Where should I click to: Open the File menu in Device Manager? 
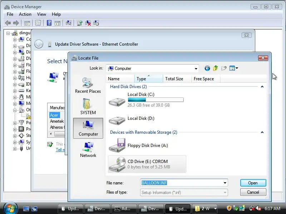tap(10, 14)
